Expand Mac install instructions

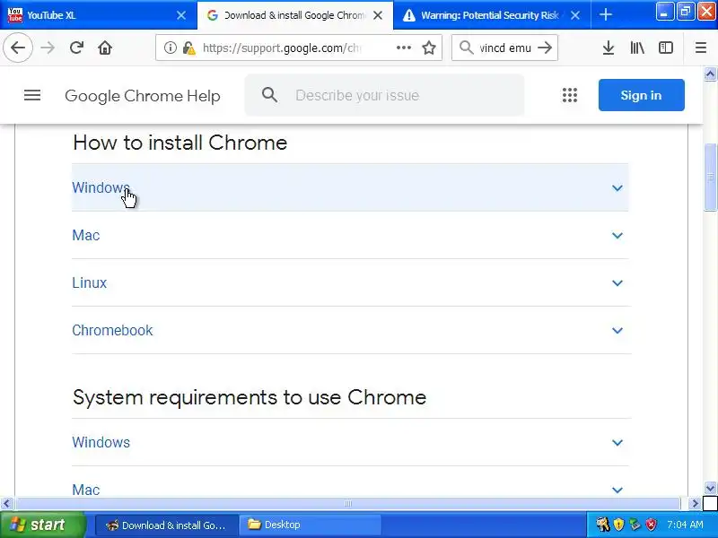point(350,235)
